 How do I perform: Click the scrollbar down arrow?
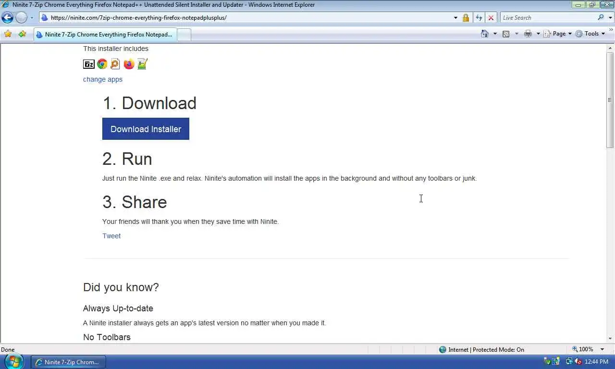pos(610,338)
